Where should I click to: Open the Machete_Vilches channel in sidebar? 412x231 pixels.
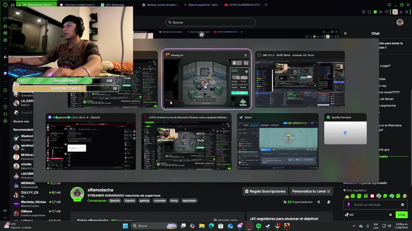[36, 204]
